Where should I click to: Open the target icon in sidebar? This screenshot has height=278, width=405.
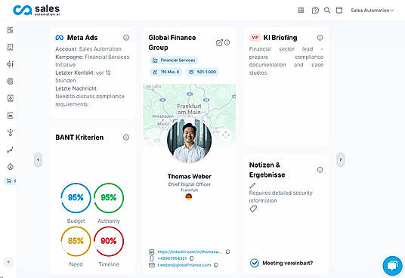[10, 81]
